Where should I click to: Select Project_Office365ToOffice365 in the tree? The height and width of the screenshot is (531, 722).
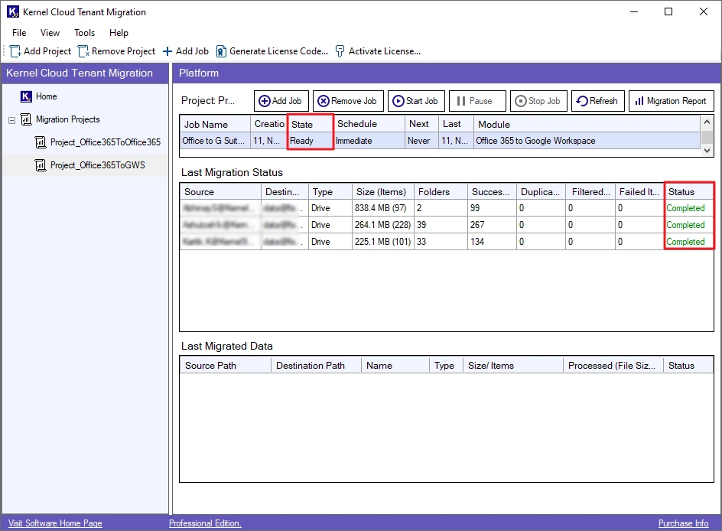[105, 142]
